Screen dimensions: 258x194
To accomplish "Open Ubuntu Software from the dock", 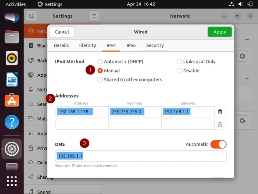I will [12, 101].
